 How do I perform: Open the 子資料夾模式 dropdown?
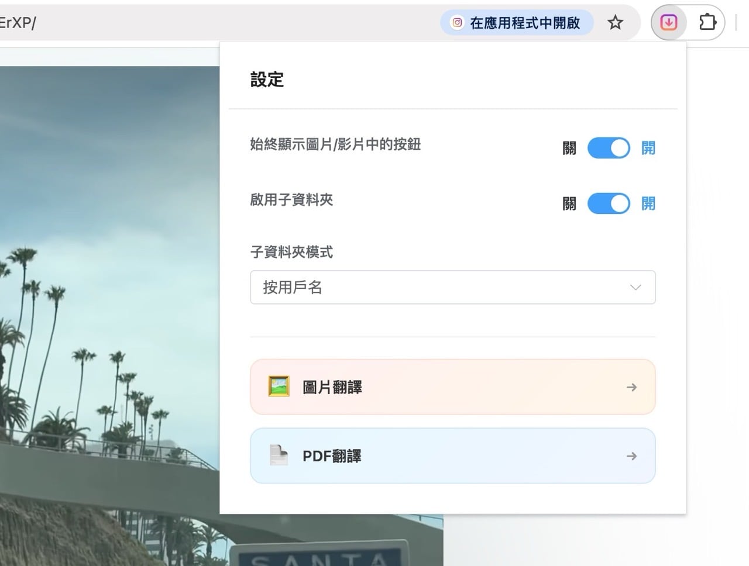point(453,287)
